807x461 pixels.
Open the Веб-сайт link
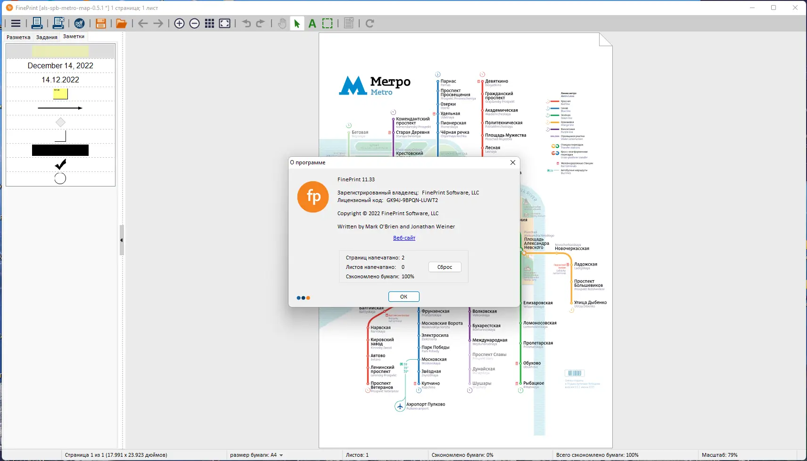pyautogui.click(x=404, y=238)
